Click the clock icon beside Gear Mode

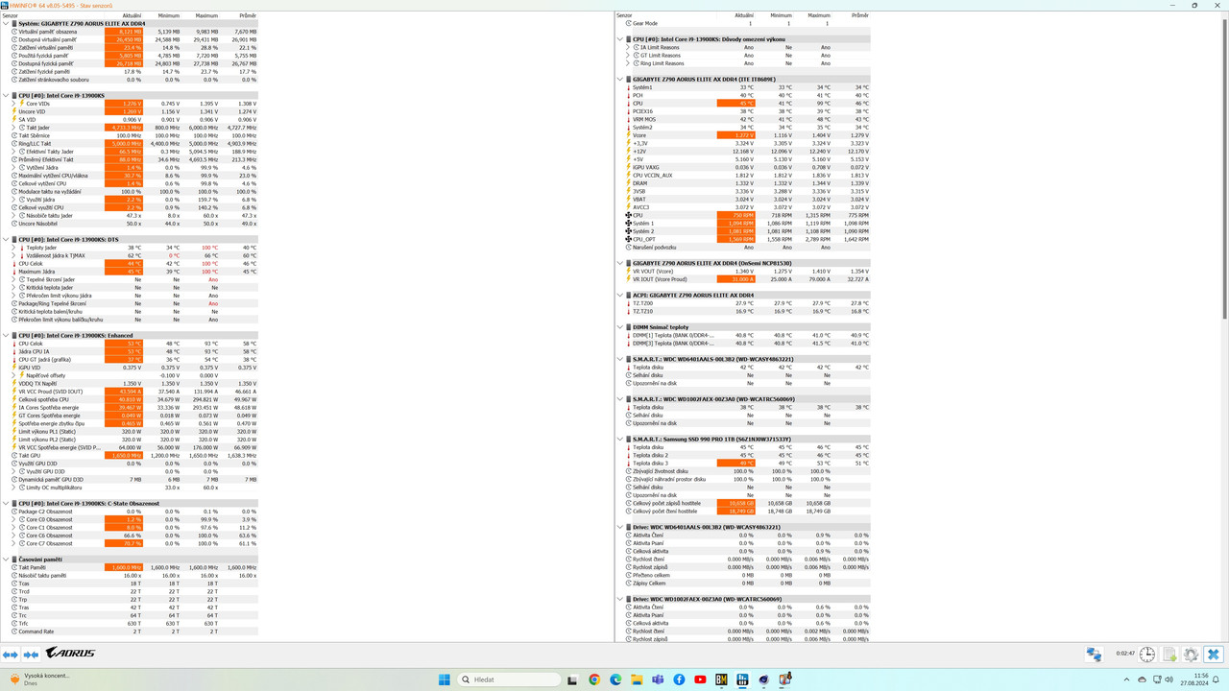point(629,23)
